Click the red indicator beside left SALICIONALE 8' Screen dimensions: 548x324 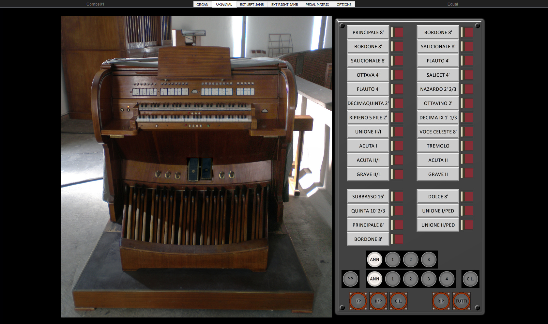coord(399,61)
